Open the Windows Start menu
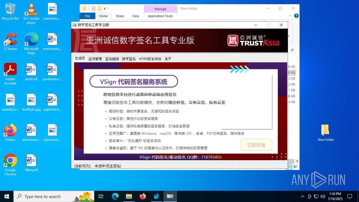 [7, 196]
